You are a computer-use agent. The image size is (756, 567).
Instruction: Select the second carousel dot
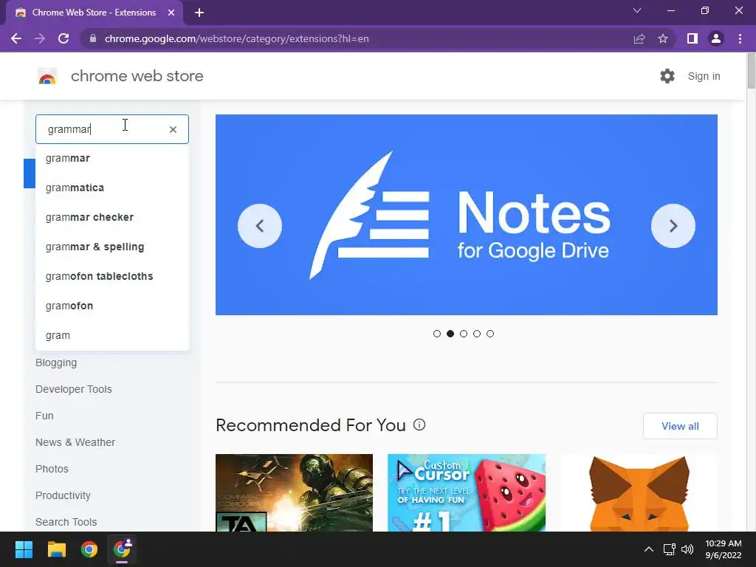[x=450, y=334]
